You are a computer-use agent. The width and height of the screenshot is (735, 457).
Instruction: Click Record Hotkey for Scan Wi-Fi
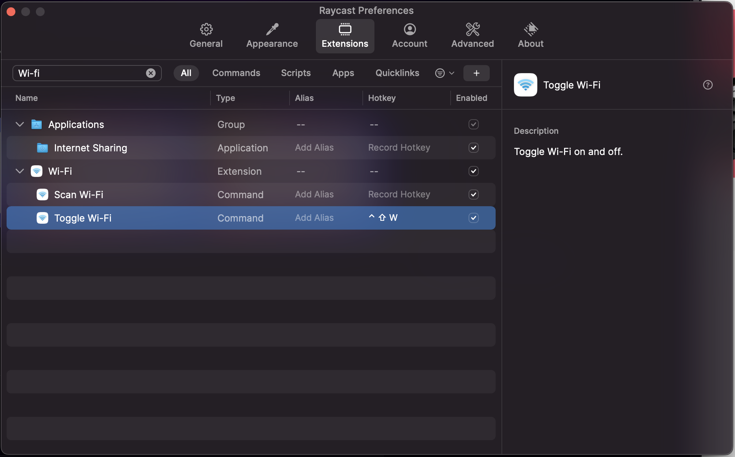tap(399, 194)
